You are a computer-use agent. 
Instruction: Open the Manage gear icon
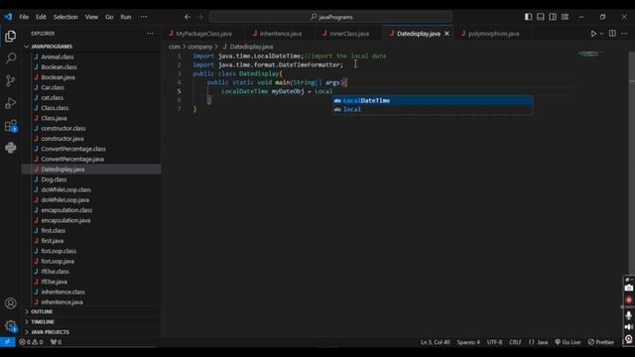click(x=11, y=325)
